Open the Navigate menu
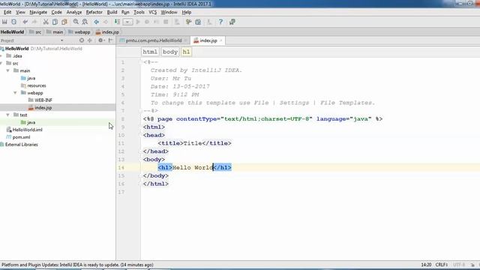The image size is (480, 270). [38, 12]
